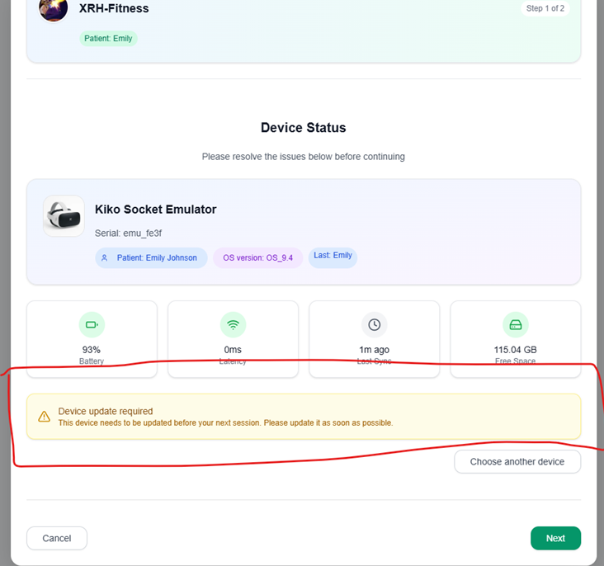
Task: Click the green battery icon
Action: [92, 325]
